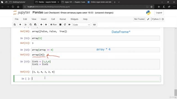Interrupt the kernel with stop icon
The height and width of the screenshot is (99, 177).
click(x=60, y=24)
